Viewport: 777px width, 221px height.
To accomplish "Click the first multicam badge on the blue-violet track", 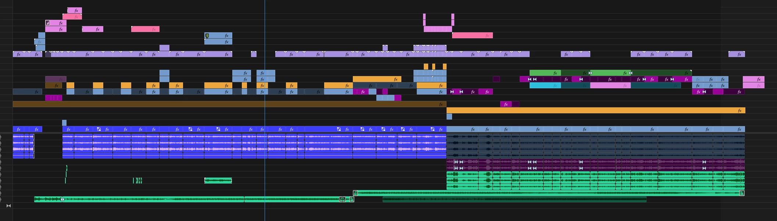I will pyautogui.click(x=99, y=129).
